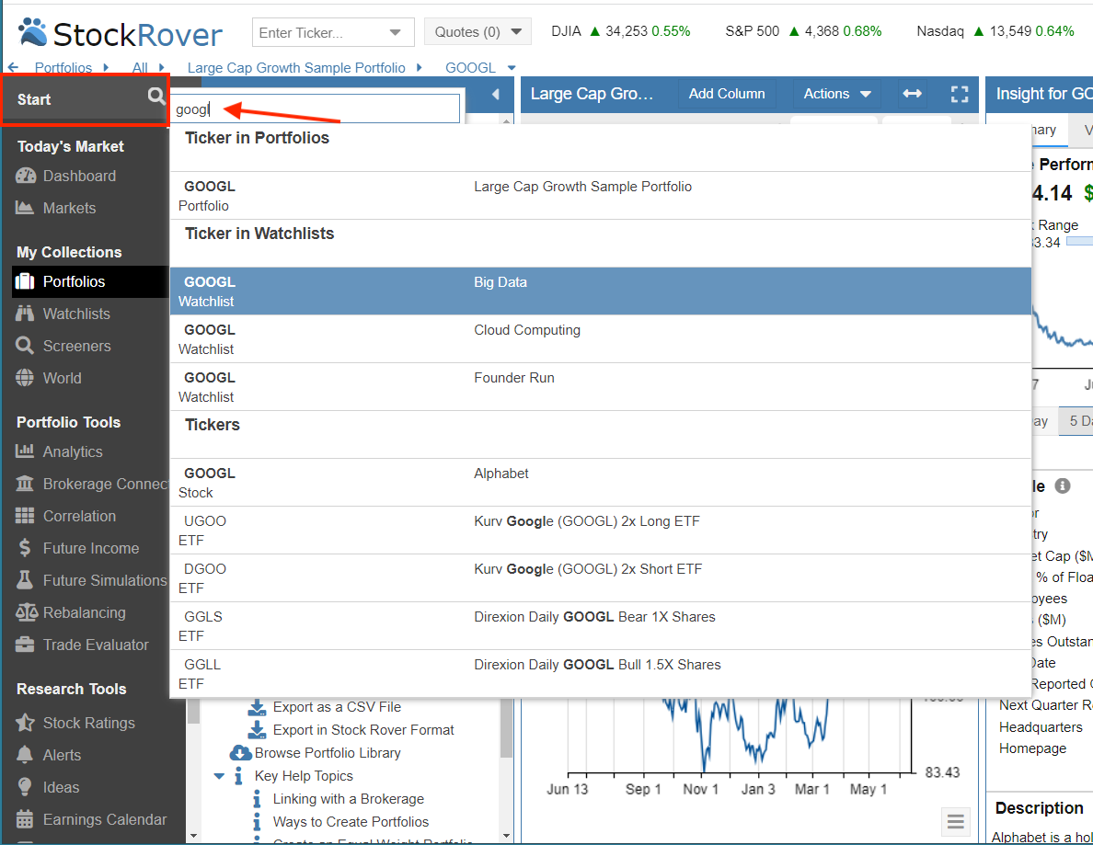Image resolution: width=1093 pixels, height=845 pixels.
Task: Click the Add Column button
Action: click(726, 94)
